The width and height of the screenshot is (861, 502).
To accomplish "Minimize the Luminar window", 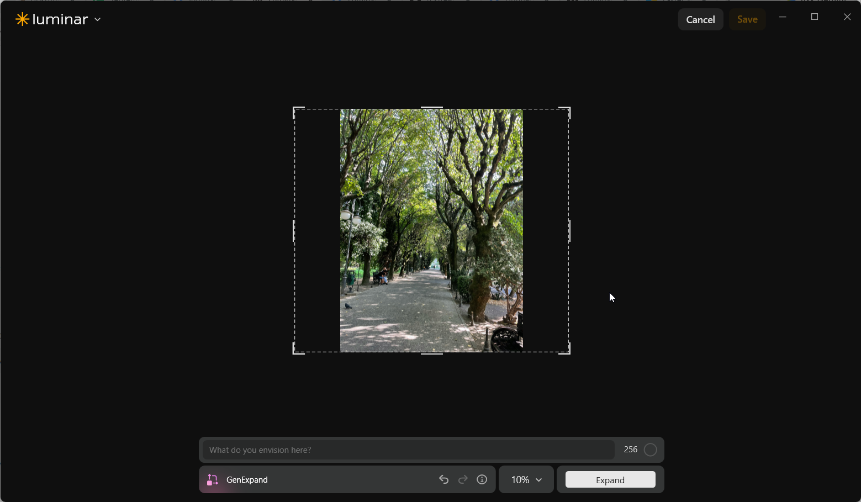I will (783, 17).
